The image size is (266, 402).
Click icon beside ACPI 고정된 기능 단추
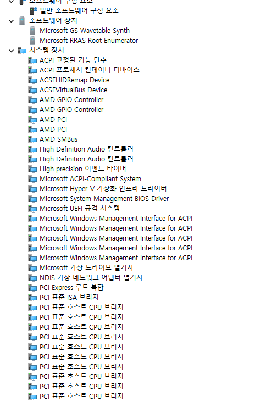(x=32, y=60)
